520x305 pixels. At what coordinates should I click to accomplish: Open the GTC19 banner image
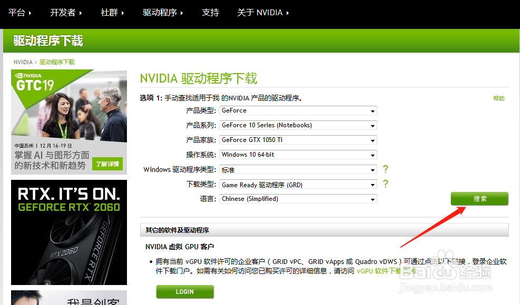69,122
